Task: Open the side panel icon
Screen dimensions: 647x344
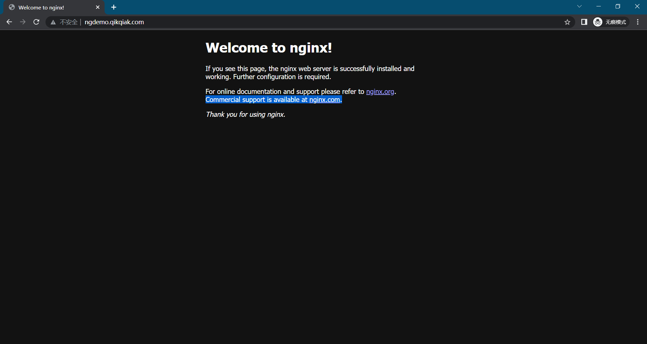Action: (584, 22)
